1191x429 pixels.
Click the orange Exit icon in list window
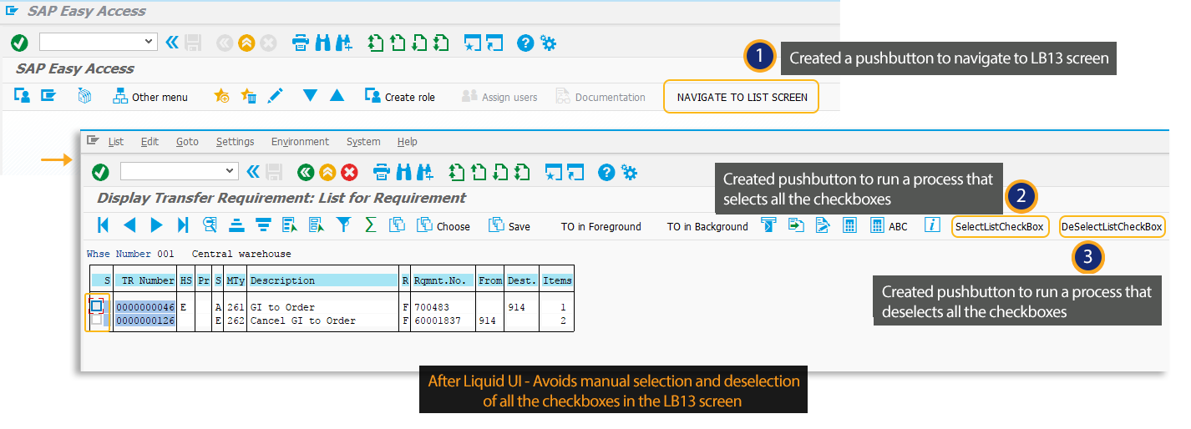(327, 172)
